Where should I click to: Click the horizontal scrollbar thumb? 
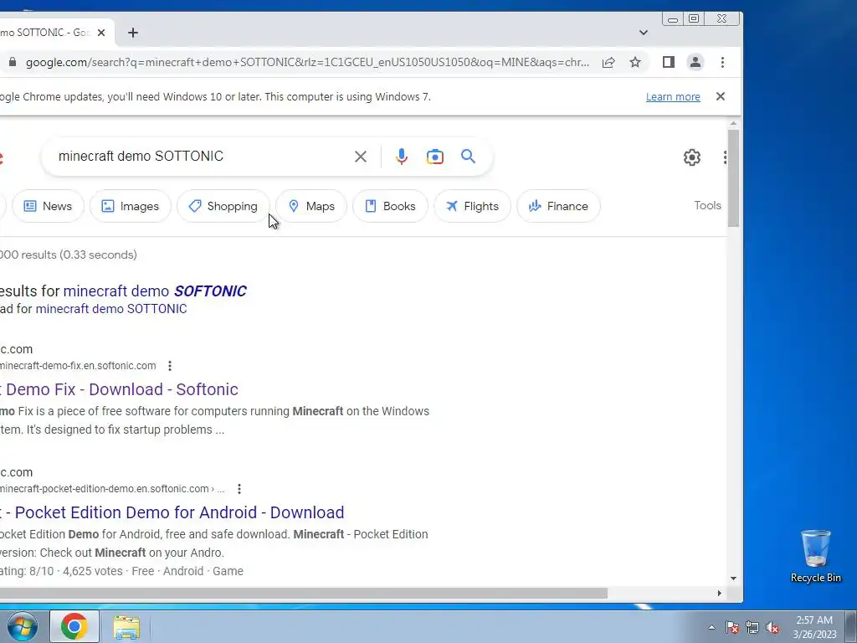(303, 594)
